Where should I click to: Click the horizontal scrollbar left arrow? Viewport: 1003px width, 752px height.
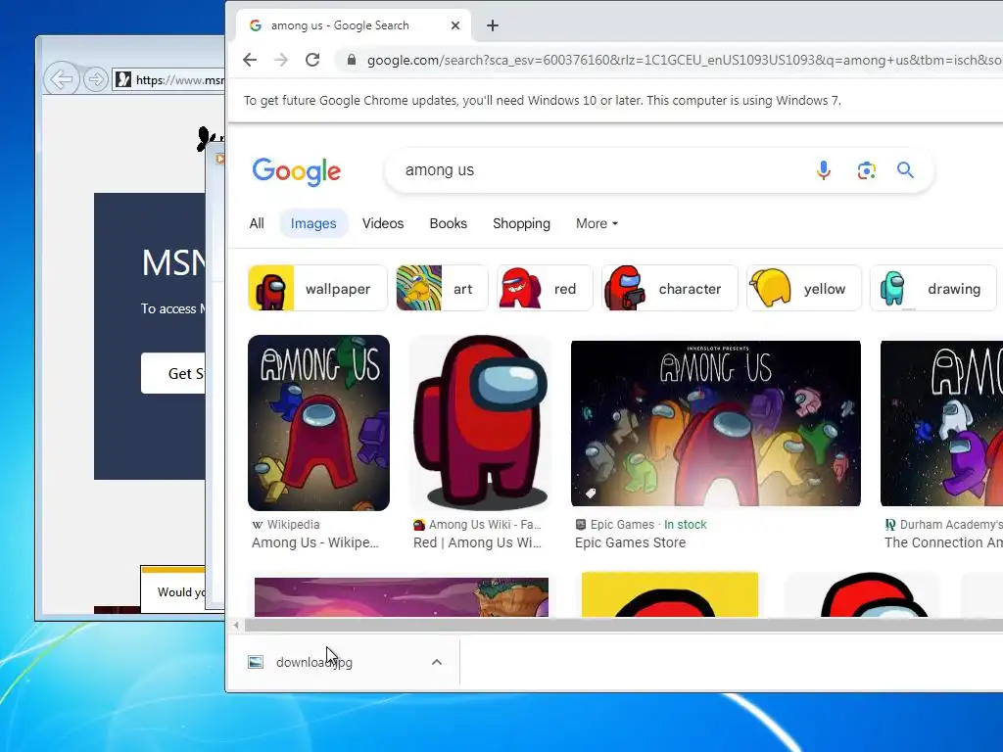(236, 625)
